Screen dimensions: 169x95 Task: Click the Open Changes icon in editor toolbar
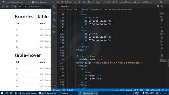158,6
